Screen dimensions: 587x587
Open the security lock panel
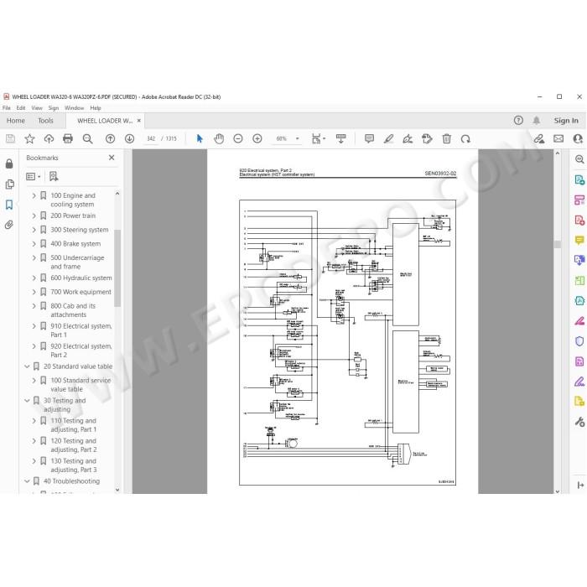click(9, 164)
